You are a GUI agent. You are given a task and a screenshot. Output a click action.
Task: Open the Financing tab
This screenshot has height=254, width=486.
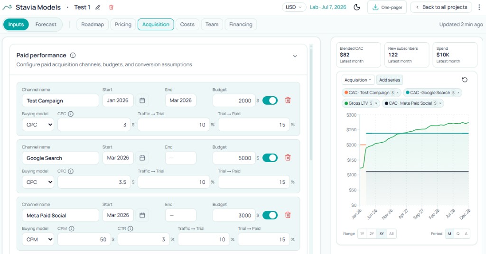241,25
